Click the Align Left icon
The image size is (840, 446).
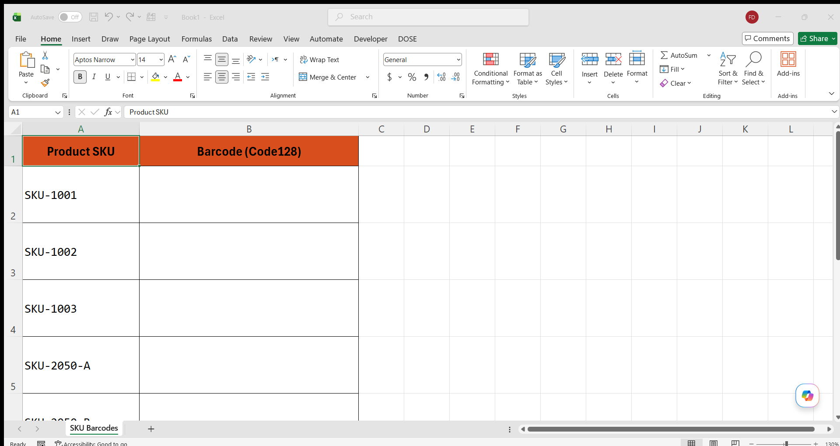point(208,77)
